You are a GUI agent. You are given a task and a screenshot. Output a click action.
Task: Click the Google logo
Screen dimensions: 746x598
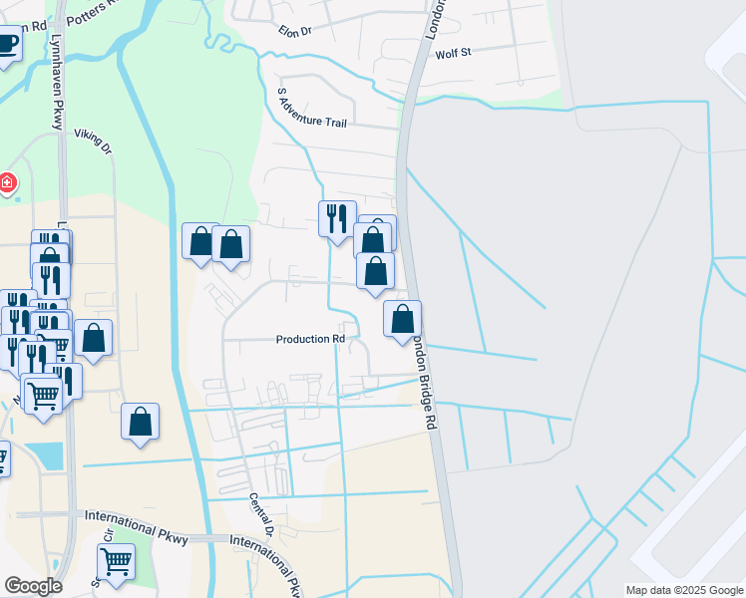[x=33, y=586]
